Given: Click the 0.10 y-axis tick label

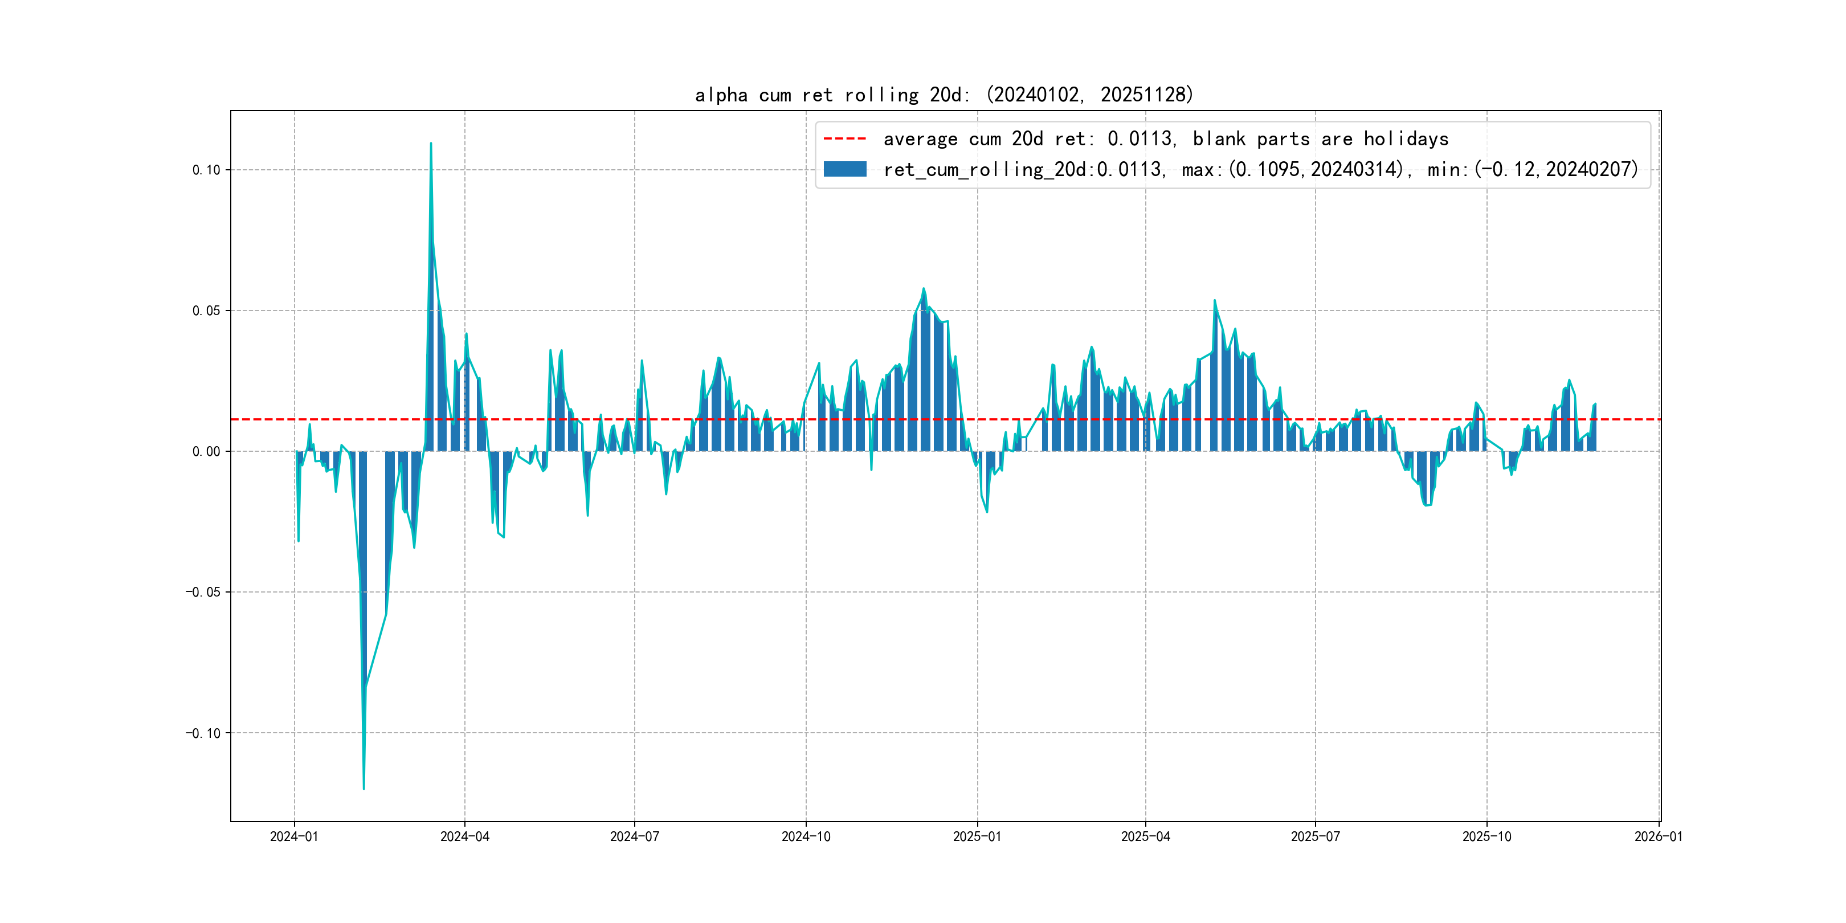Looking at the screenshot, I should click(206, 170).
